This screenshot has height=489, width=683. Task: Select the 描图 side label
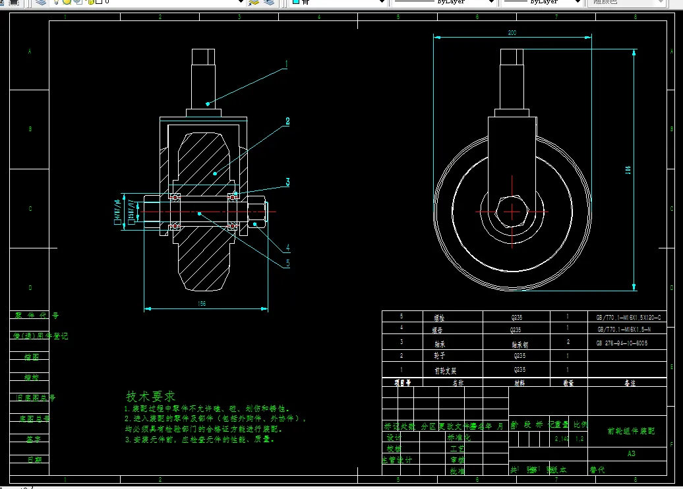tap(32, 357)
